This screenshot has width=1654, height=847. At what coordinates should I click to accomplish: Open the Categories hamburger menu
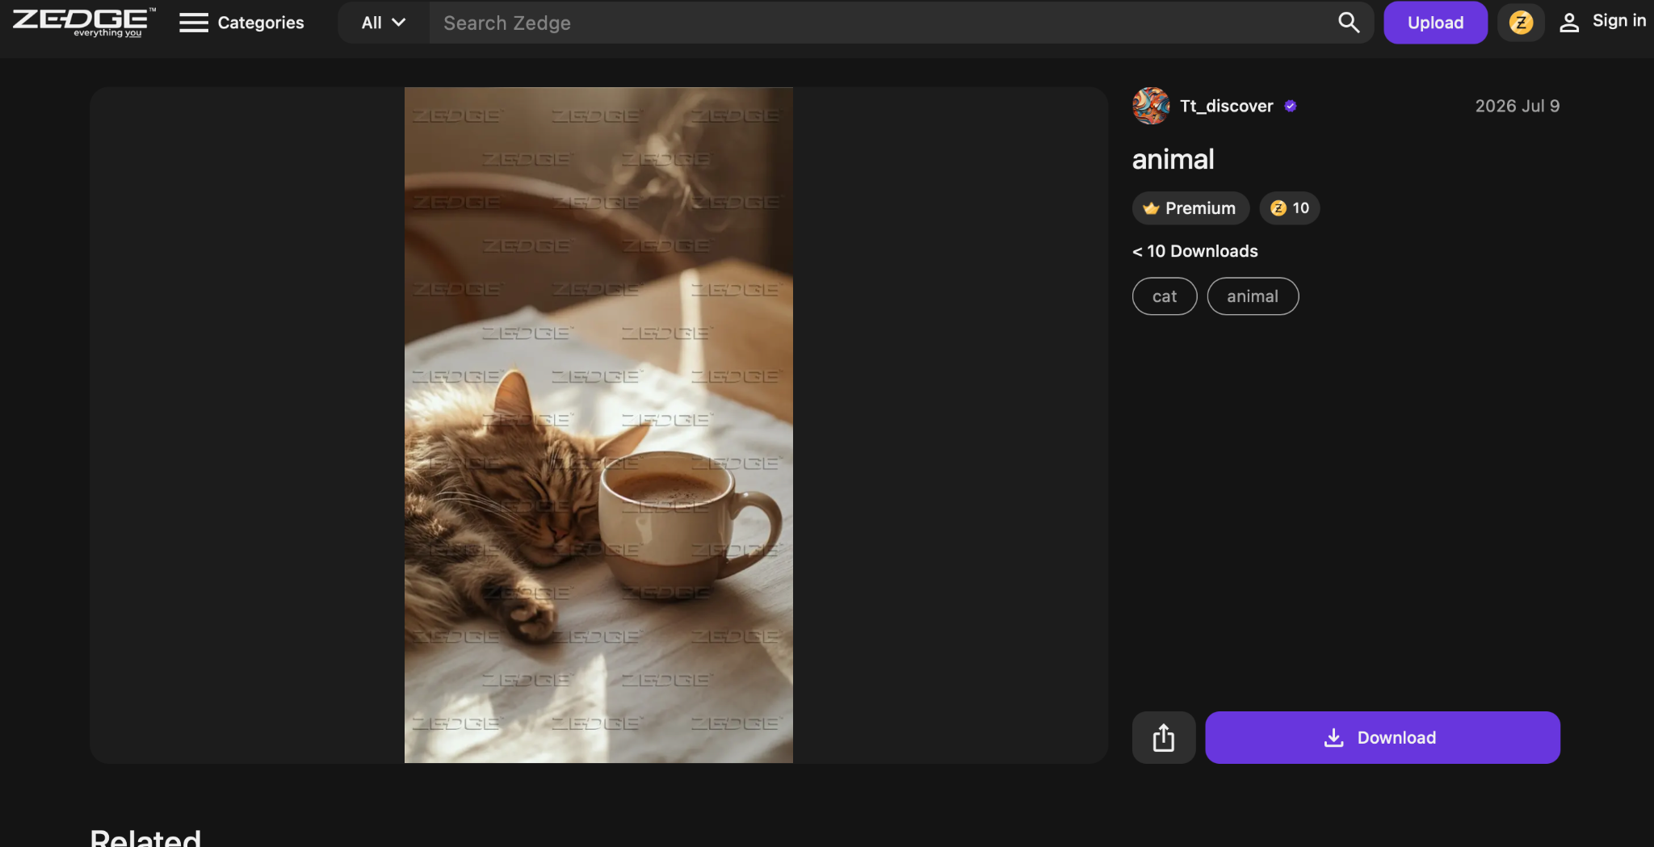[x=241, y=23]
